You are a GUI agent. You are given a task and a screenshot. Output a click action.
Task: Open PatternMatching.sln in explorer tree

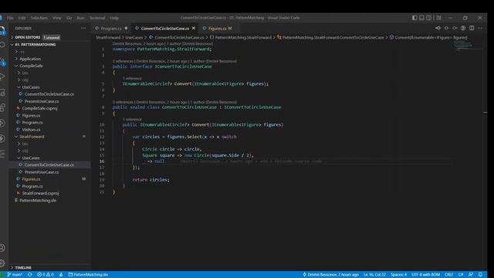point(49,200)
